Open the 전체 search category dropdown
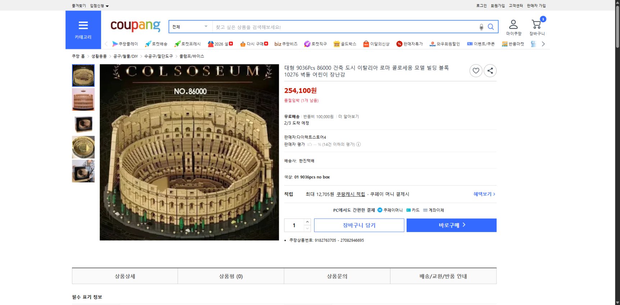 (x=190, y=27)
